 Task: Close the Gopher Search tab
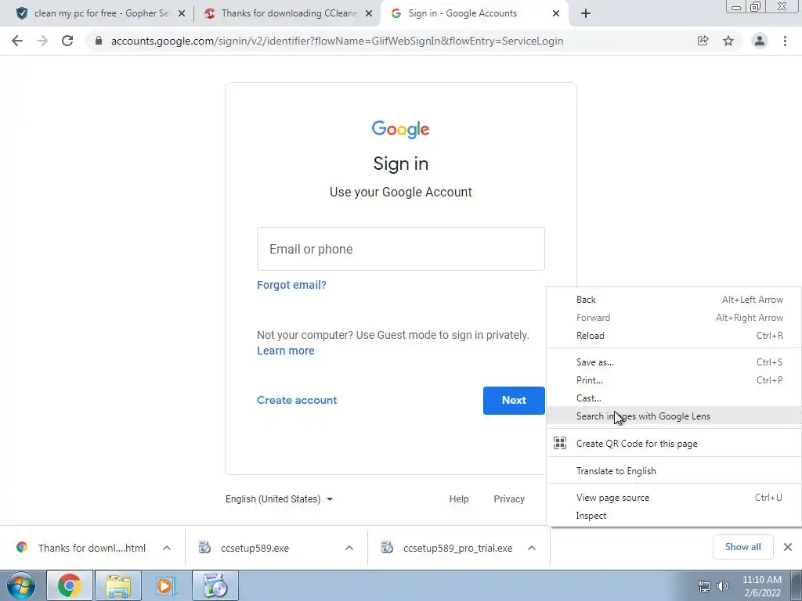182,14
